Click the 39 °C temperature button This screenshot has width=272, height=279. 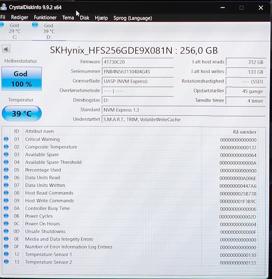click(x=21, y=114)
